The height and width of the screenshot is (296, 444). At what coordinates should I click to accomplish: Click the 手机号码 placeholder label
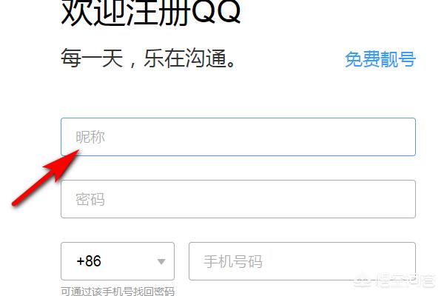(x=233, y=261)
